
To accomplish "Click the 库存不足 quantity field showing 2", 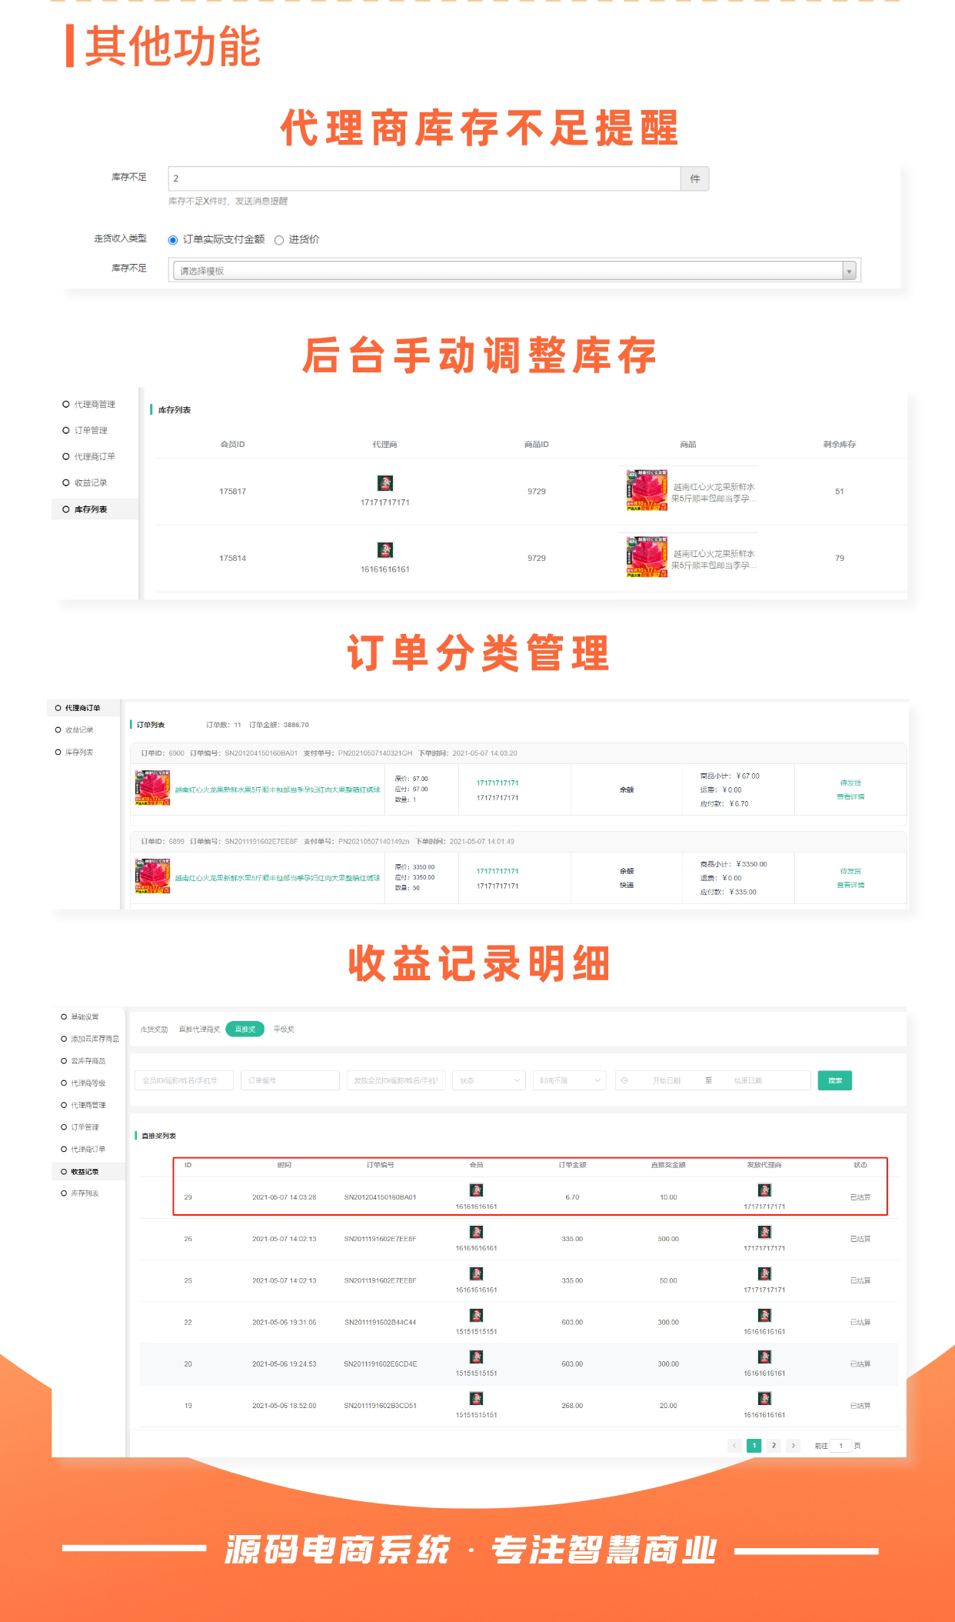I will click(424, 179).
